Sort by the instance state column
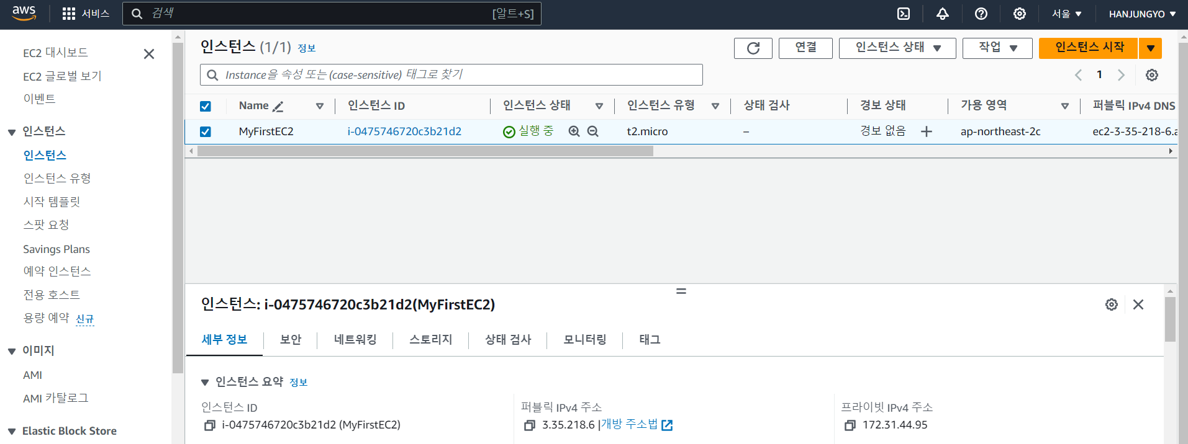The width and height of the screenshot is (1188, 444). click(599, 106)
